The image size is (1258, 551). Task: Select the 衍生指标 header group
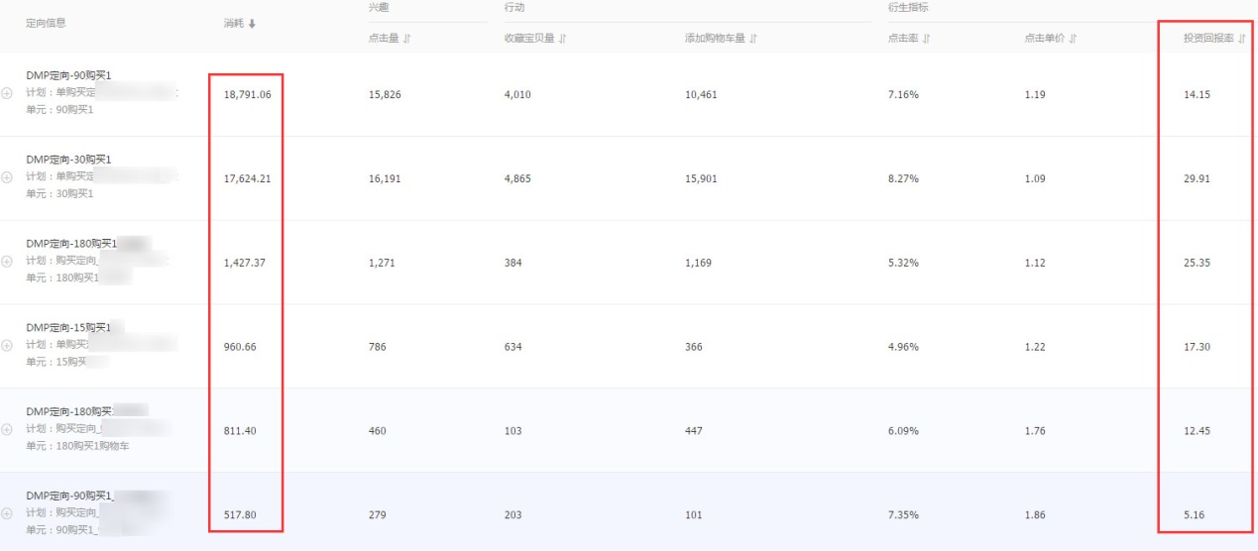pyautogui.click(x=906, y=8)
